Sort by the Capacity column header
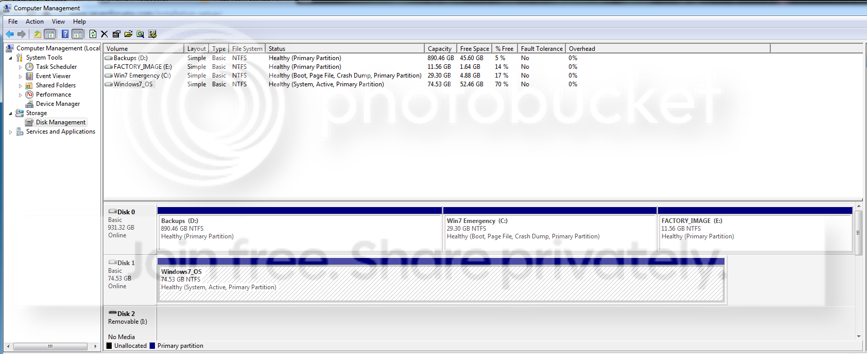This screenshot has width=867, height=354. point(441,49)
